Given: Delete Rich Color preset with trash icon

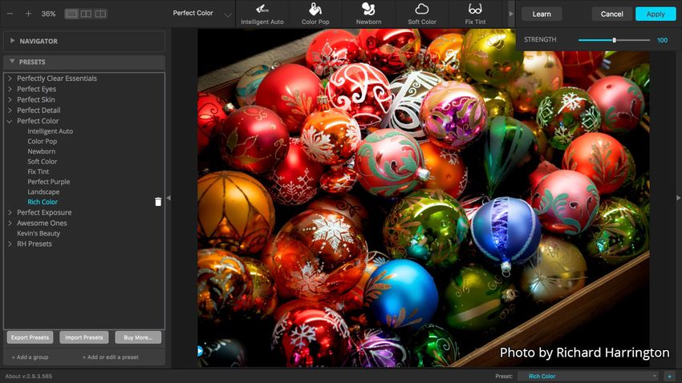Looking at the screenshot, I should 158,201.
